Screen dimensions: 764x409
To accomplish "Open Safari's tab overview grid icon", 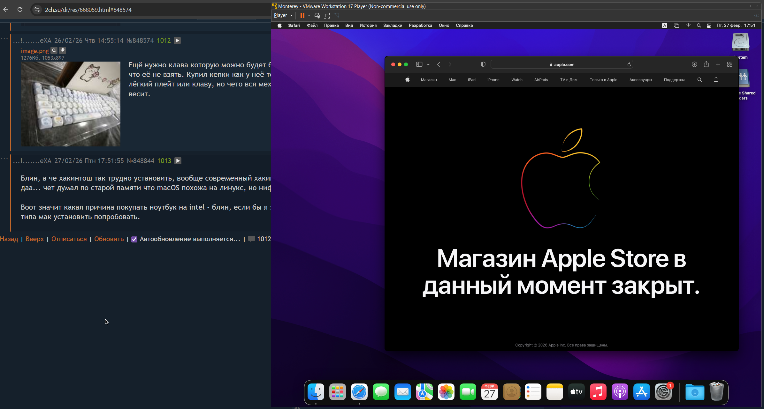I will point(730,64).
